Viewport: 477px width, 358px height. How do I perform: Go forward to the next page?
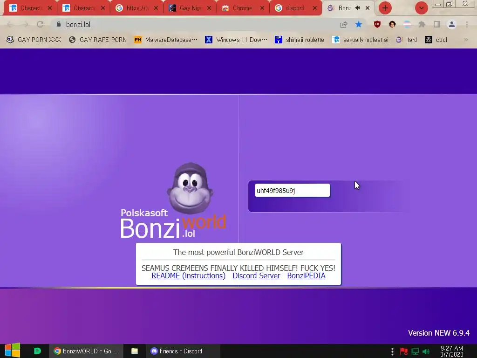coord(25,24)
